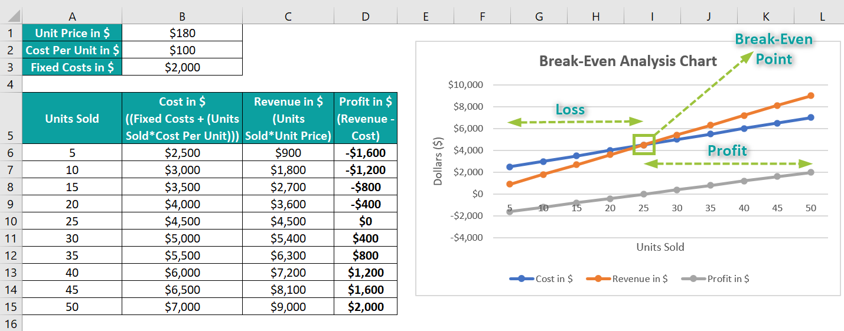Select the Cost Per Unit value $100
Viewport: 844px width, 331px height.
point(182,50)
